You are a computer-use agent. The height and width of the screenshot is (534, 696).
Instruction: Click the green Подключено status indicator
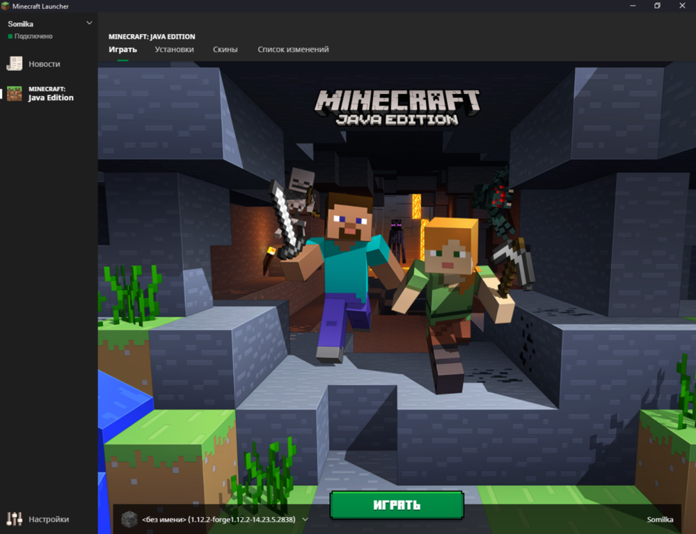pyautogui.click(x=10, y=36)
